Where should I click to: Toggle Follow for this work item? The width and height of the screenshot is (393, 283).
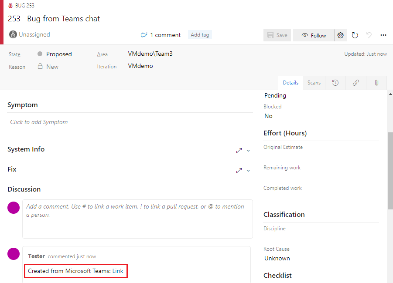click(x=313, y=35)
